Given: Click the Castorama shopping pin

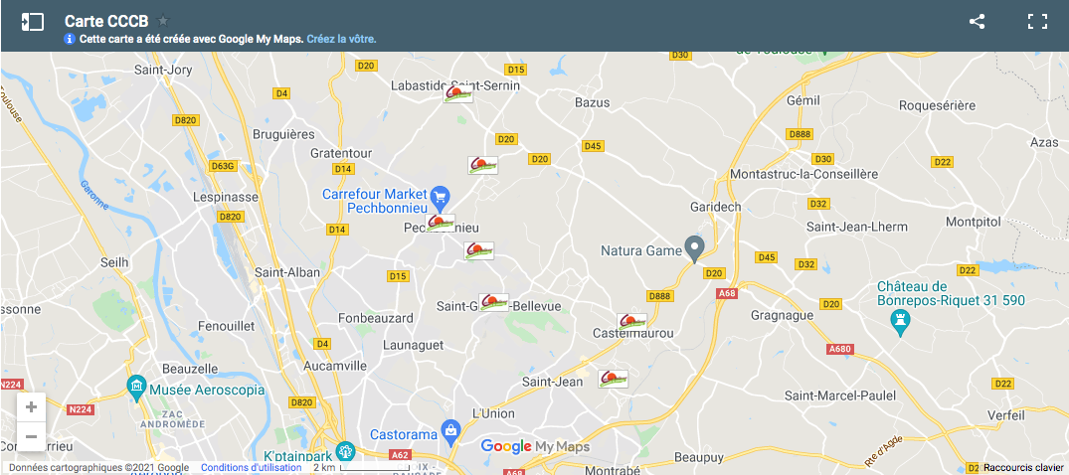Looking at the screenshot, I should click(449, 432).
